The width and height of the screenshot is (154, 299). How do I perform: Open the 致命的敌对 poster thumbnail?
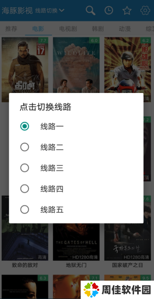click(x=25, y=242)
